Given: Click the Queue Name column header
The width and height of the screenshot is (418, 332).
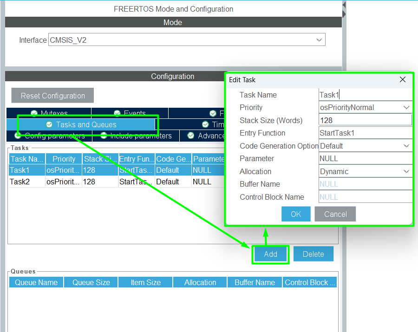Looking at the screenshot, I should click(36, 282).
